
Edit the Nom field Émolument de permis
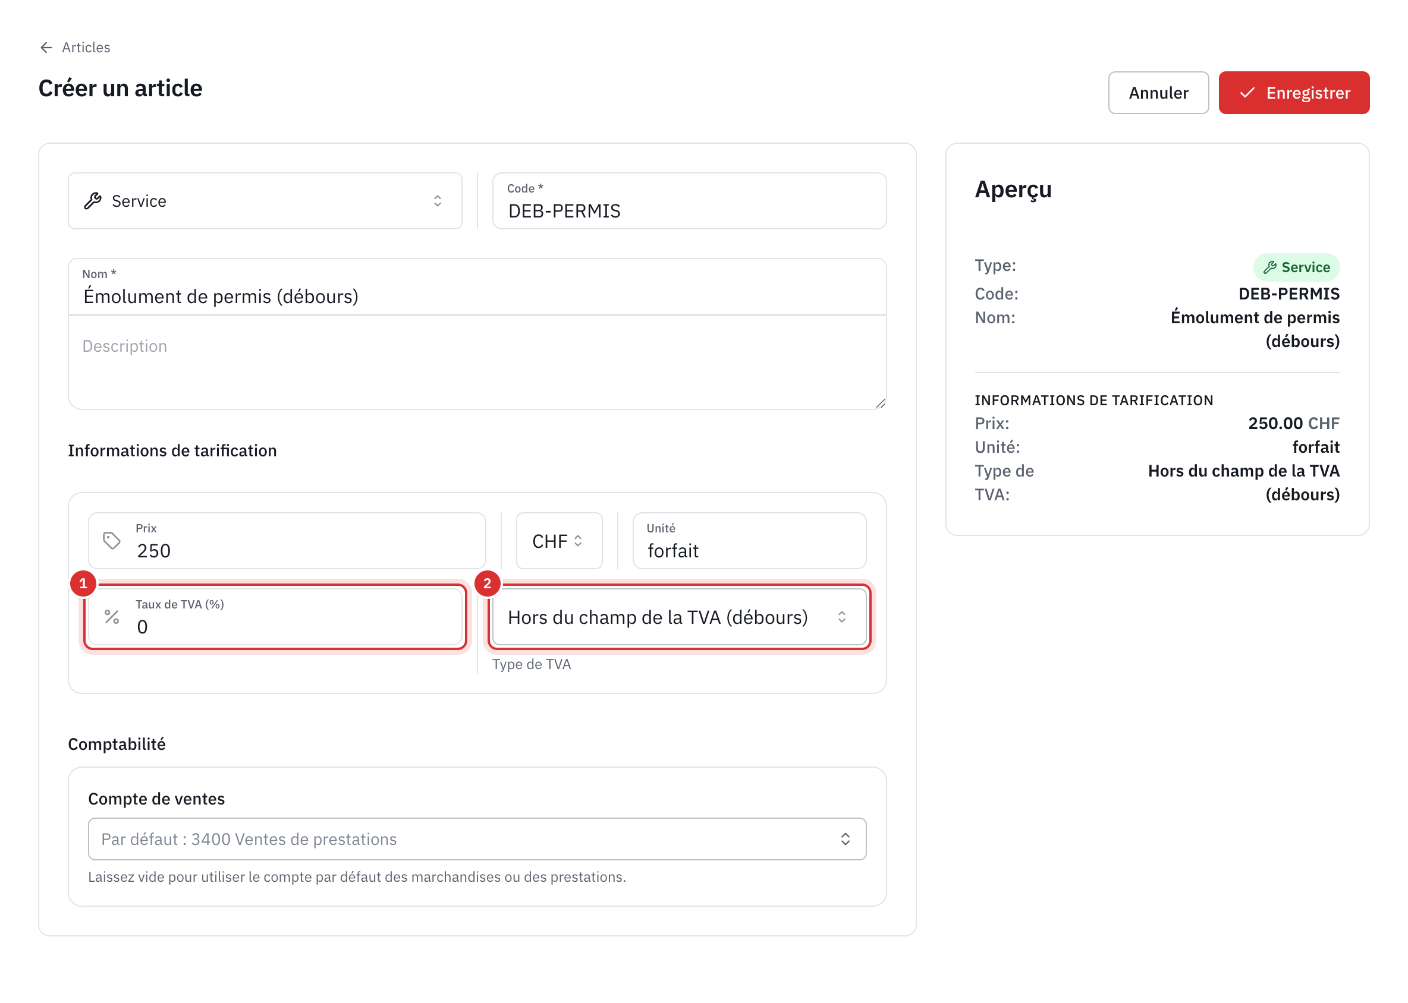click(477, 287)
